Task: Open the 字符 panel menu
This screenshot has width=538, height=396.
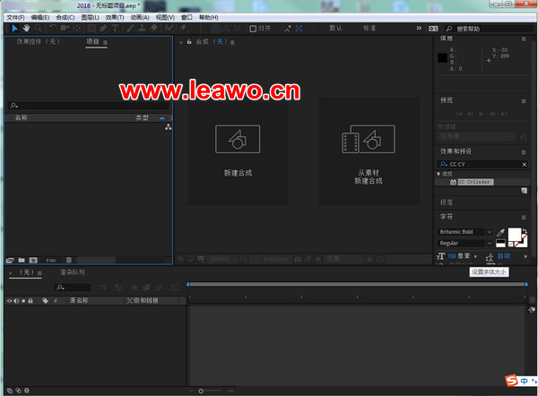Action: [x=524, y=218]
